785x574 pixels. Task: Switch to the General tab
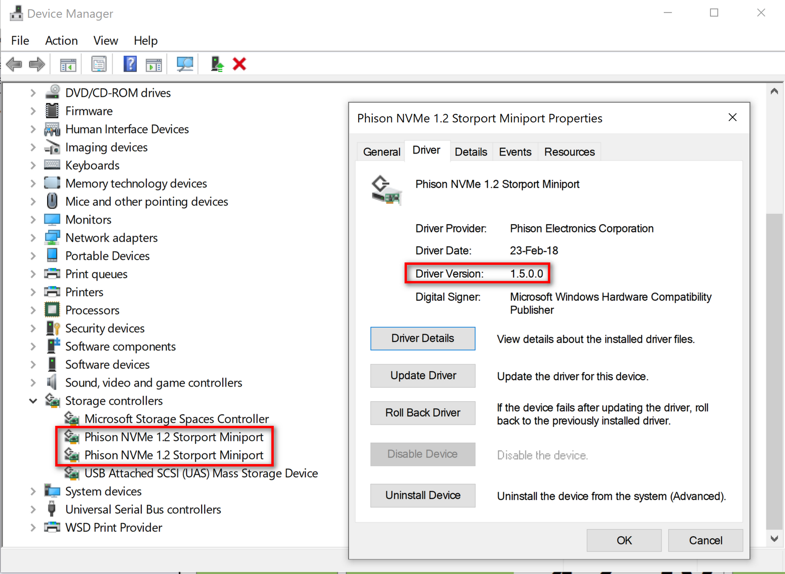pos(382,152)
